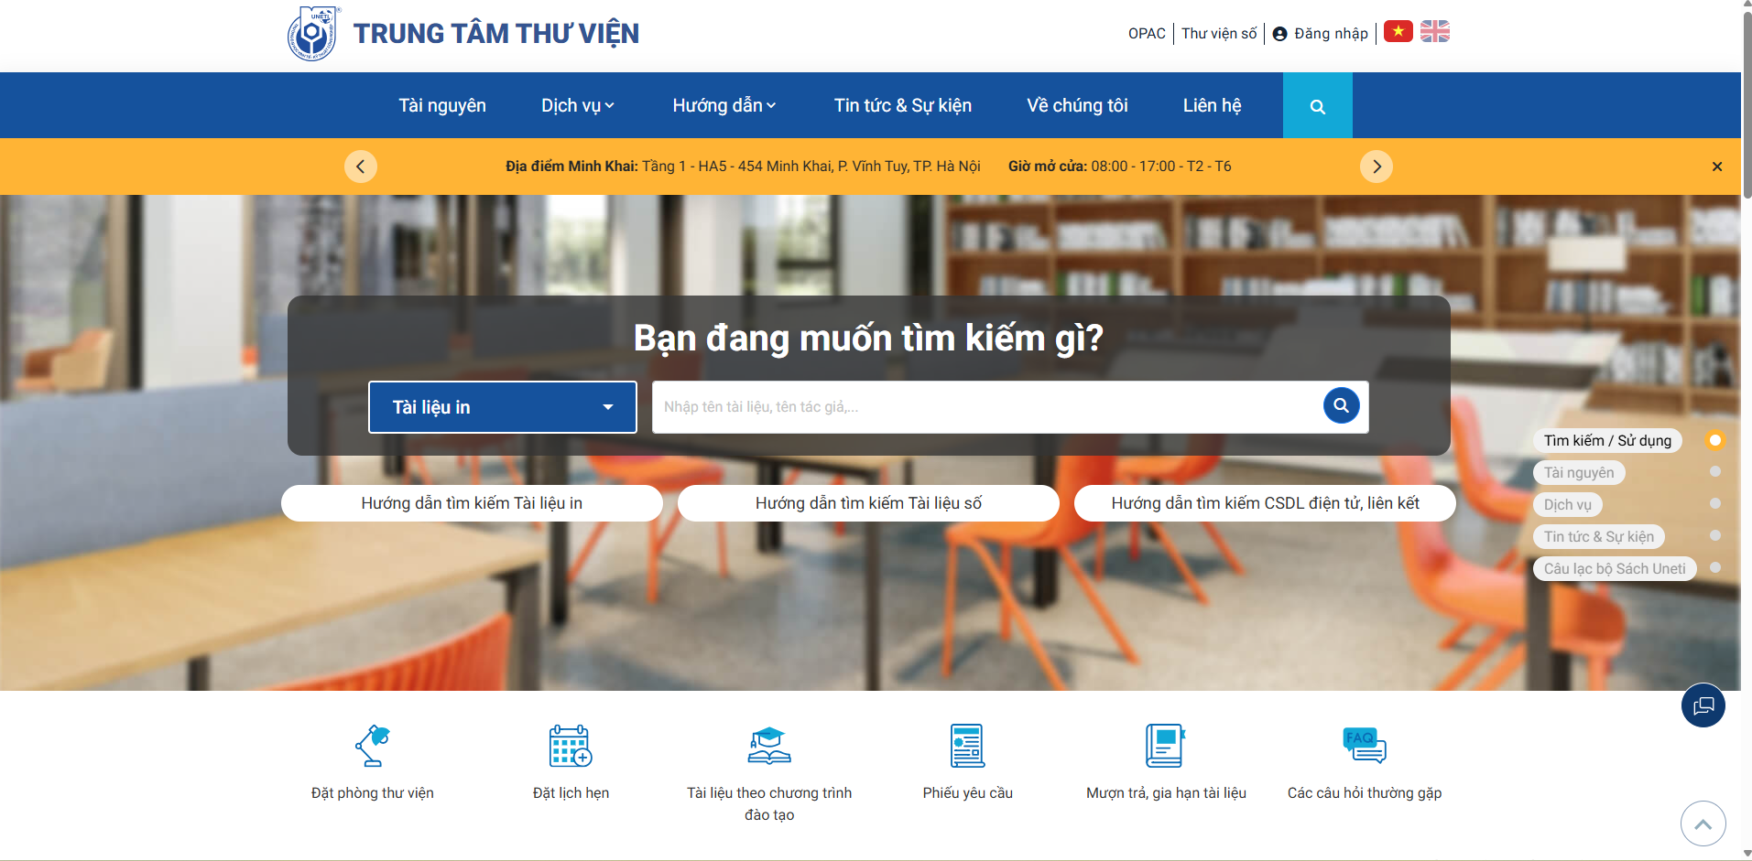Open search from the navigation bar magnifier
The image size is (1752, 861).
1317,106
